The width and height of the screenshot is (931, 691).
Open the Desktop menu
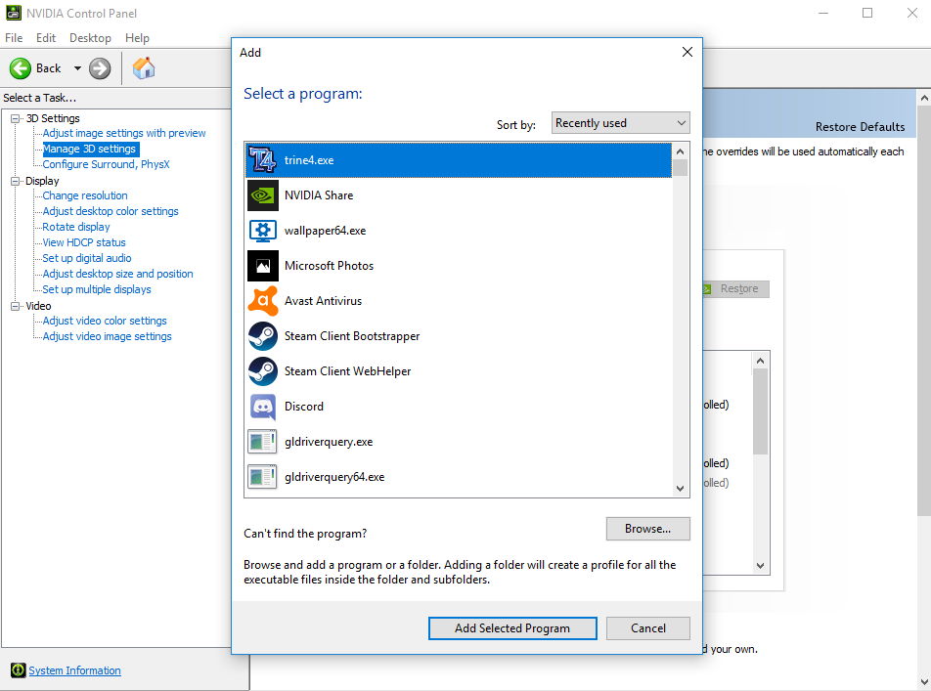[x=90, y=38]
